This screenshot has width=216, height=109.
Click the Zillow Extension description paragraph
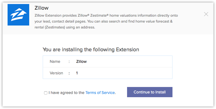pyautogui.click(x=106, y=21)
